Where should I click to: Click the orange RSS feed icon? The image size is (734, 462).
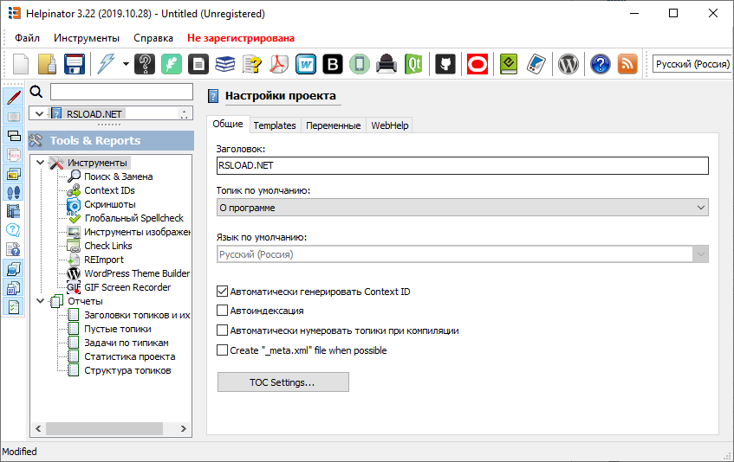627,64
